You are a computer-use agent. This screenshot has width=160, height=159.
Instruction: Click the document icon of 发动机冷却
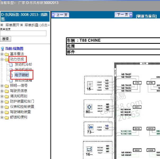11,65
